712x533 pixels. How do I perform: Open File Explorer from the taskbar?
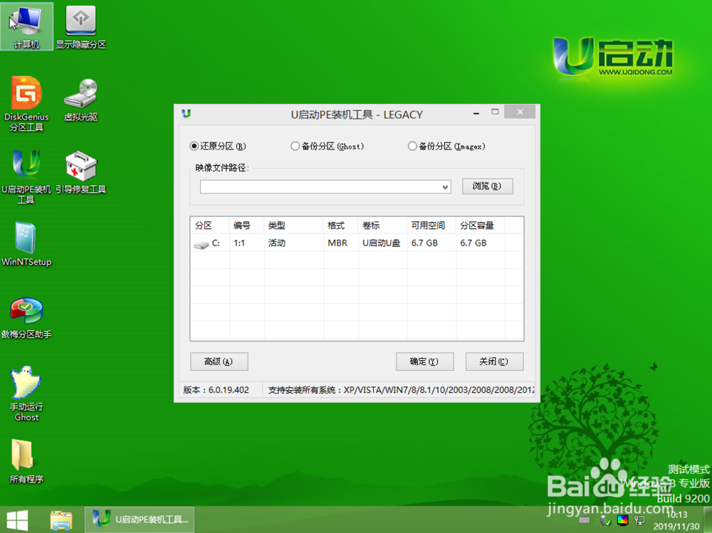61,520
